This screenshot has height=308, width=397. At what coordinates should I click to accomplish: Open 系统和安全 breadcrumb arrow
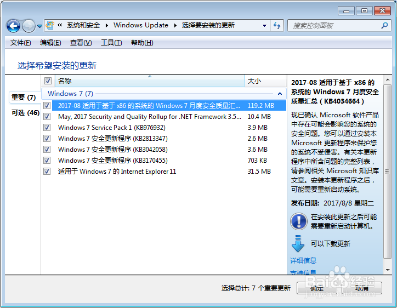coord(107,26)
